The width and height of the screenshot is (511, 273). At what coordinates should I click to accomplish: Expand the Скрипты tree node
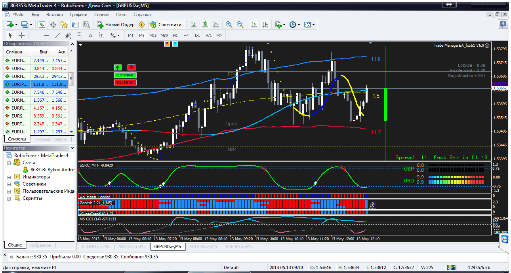9,198
